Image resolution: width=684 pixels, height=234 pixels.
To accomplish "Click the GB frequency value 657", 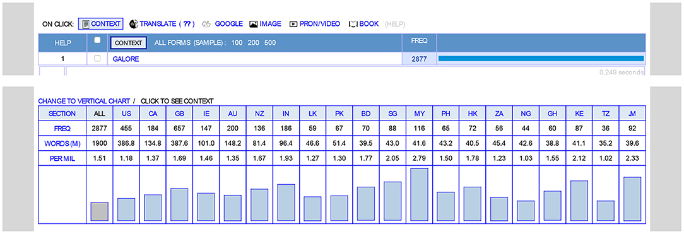I will (x=179, y=129).
